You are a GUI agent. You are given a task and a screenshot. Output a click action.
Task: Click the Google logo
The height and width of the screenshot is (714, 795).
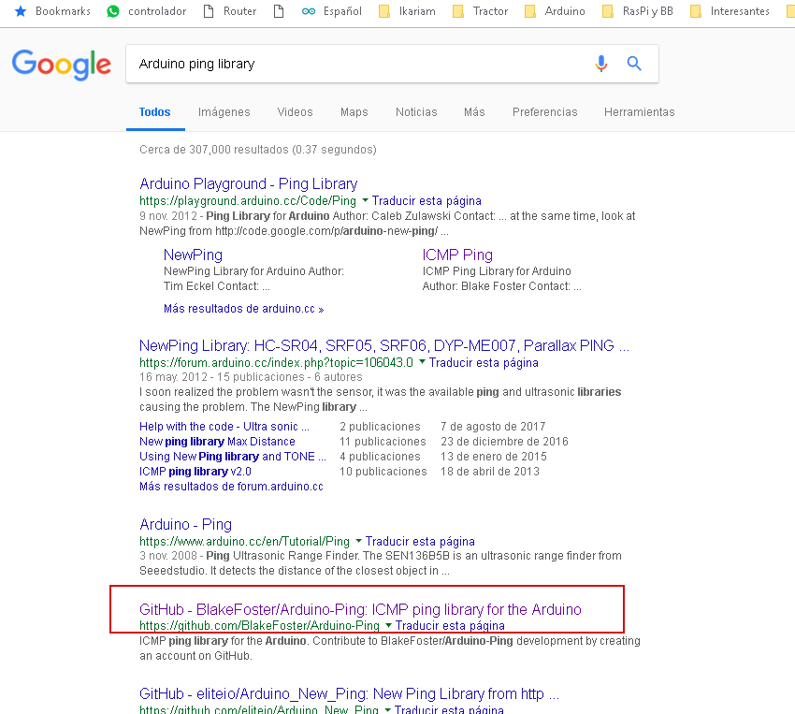coord(62,65)
